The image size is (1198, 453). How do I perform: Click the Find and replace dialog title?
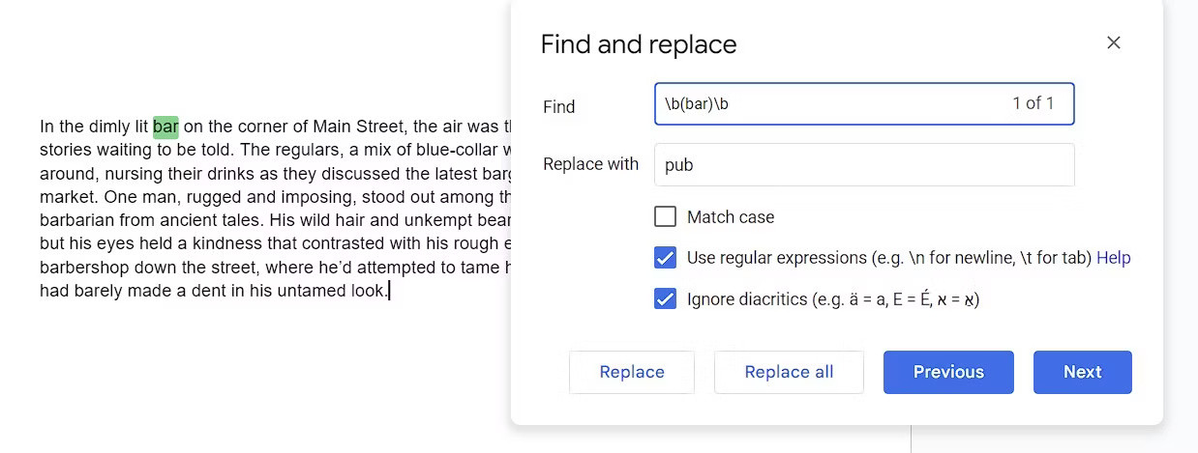638,44
